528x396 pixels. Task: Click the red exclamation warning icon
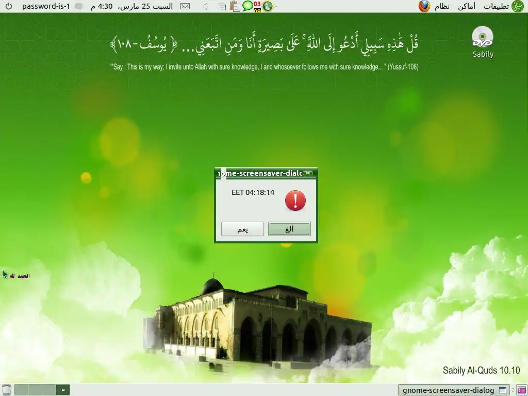click(x=295, y=201)
